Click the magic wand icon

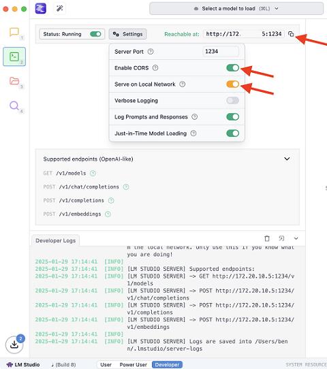click(x=59, y=9)
